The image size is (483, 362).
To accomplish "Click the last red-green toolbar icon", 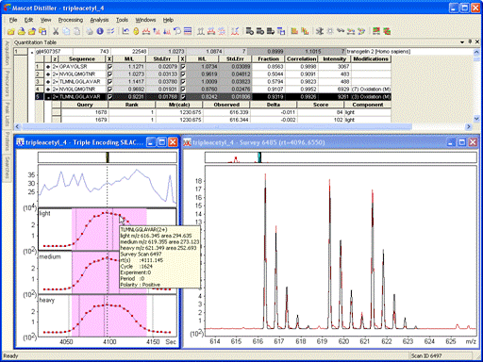I will (x=387, y=31).
